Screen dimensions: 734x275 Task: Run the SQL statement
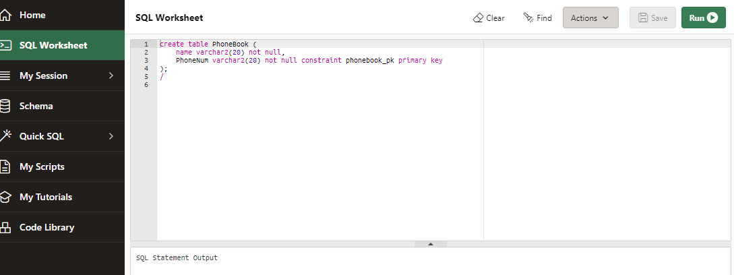tap(704, 18)
